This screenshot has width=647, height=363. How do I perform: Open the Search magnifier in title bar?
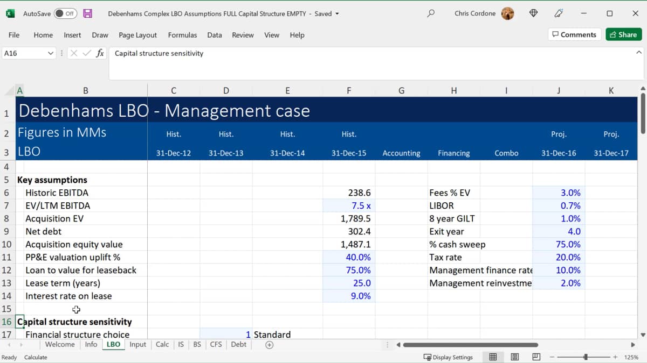coord(430,13)
